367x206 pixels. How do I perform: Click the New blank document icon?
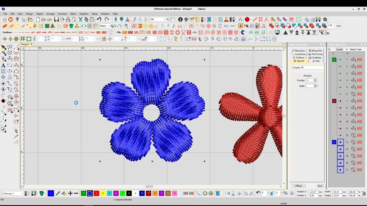[x=38, y=19]
